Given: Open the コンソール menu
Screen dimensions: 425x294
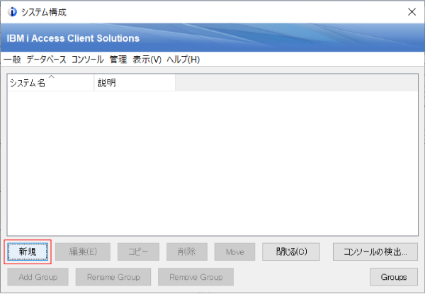Looking at the screenshot, I should [x=88, y=60].
